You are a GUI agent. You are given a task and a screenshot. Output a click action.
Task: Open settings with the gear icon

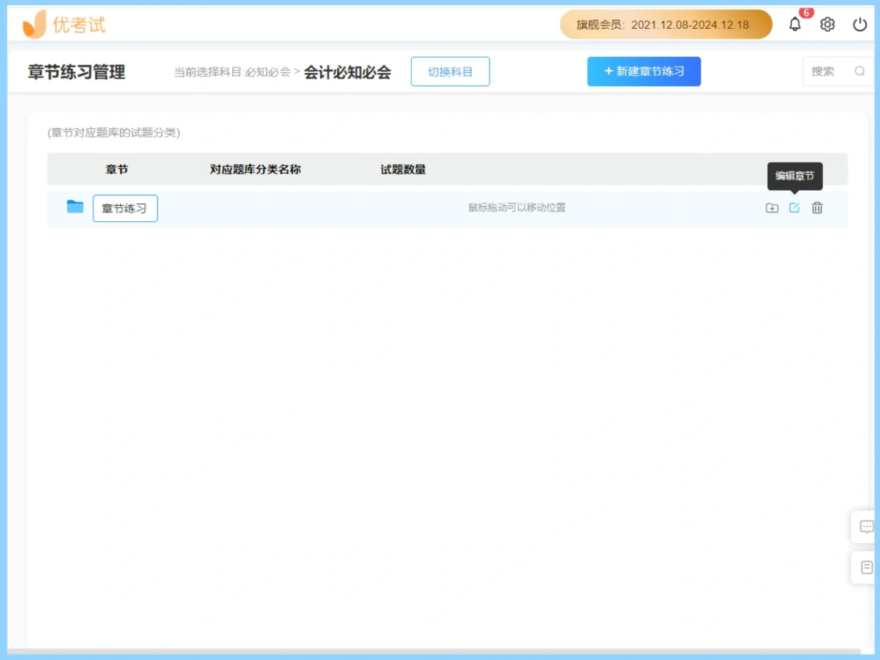click(x=827, y=24)
